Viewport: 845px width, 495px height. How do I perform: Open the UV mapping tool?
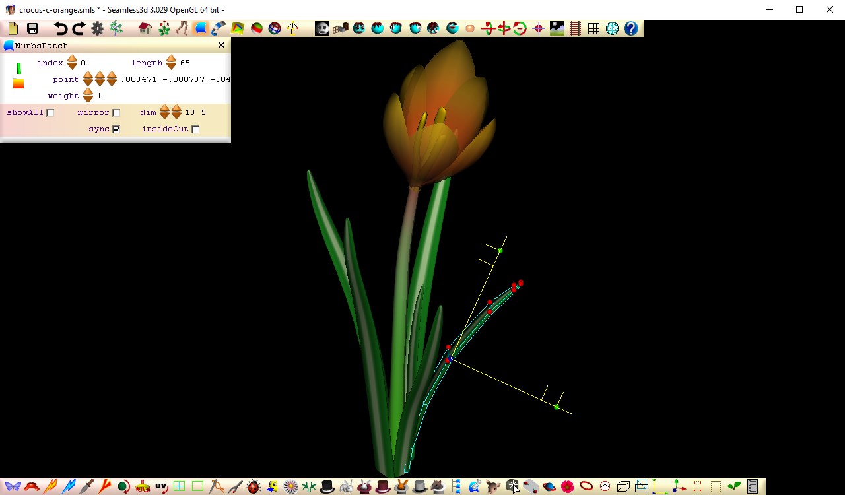[x=160, y=486]
